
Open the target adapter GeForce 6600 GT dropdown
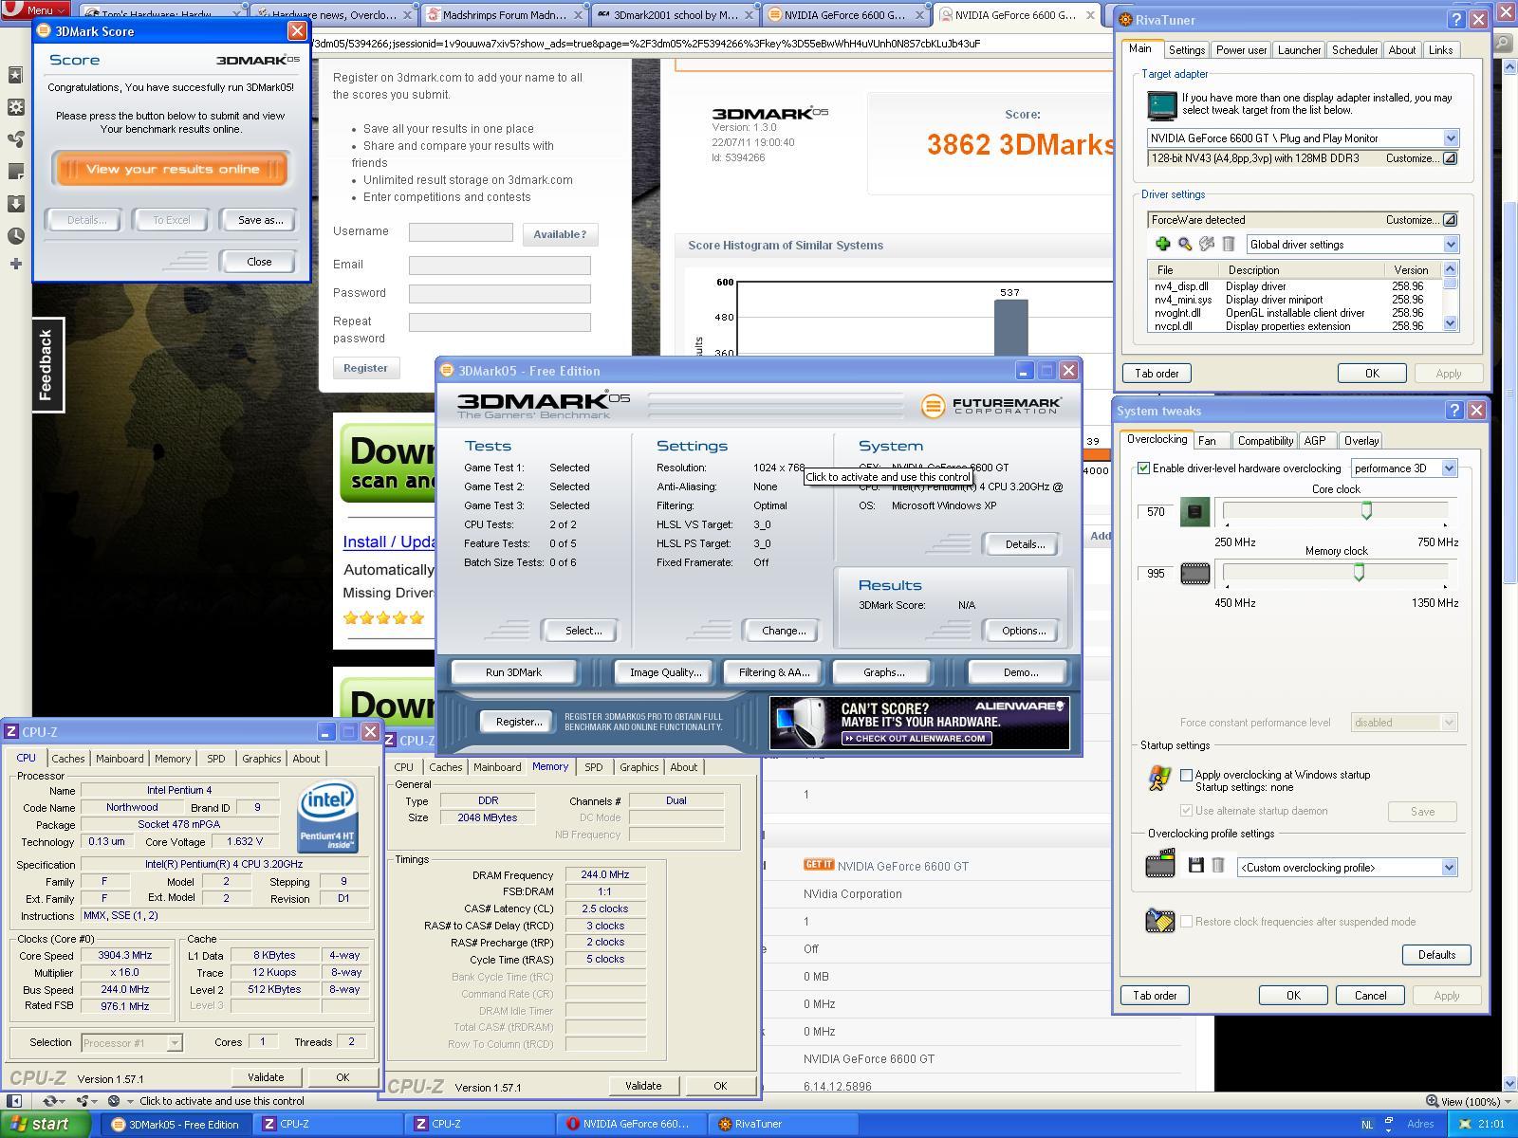(1450, 138)
